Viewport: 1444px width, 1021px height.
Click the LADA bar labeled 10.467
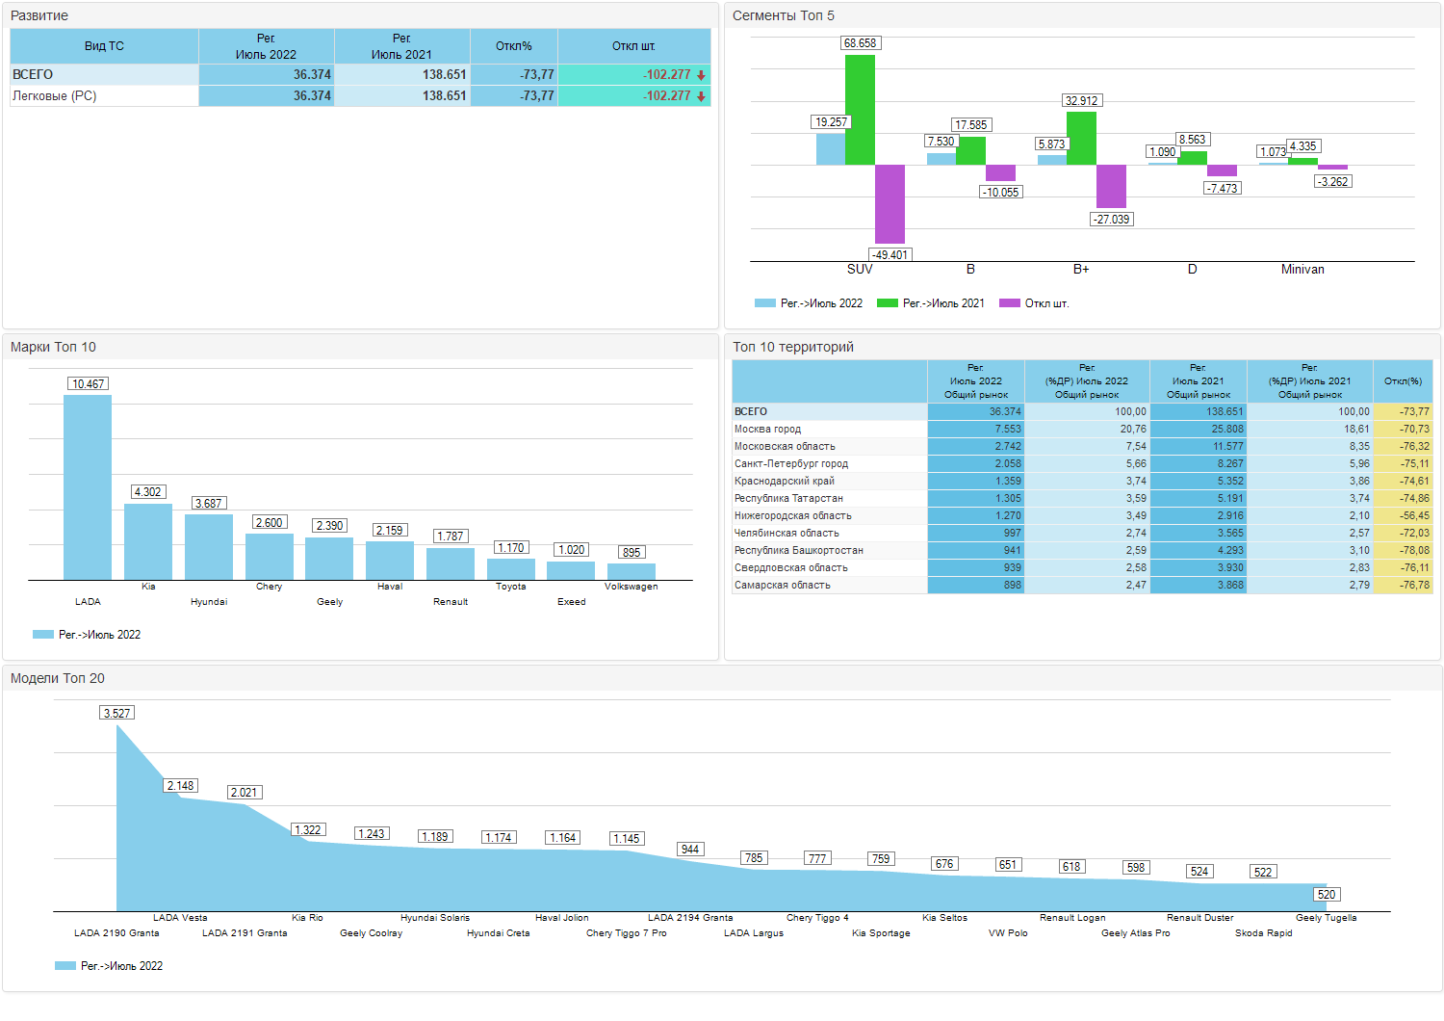click(x=88, y=487)
